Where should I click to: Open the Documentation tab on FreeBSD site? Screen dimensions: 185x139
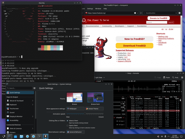point(93,26)
